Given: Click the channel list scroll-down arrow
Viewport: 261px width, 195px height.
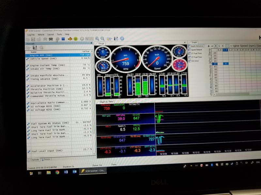Looking at the screenshot, I should pos(94,154).
